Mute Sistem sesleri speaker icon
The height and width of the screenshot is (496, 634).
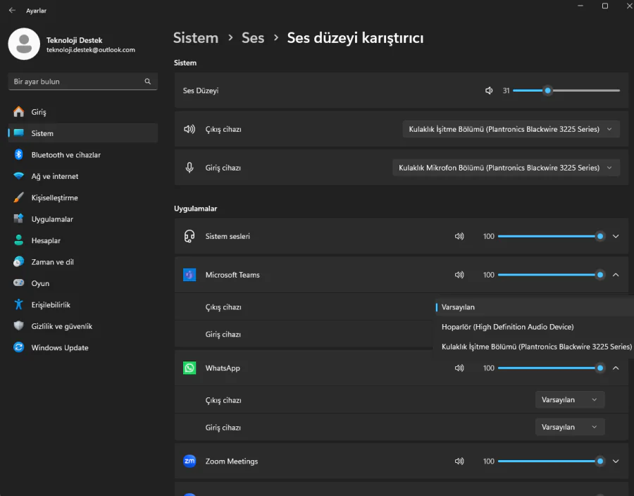click(x=459, y=237)
